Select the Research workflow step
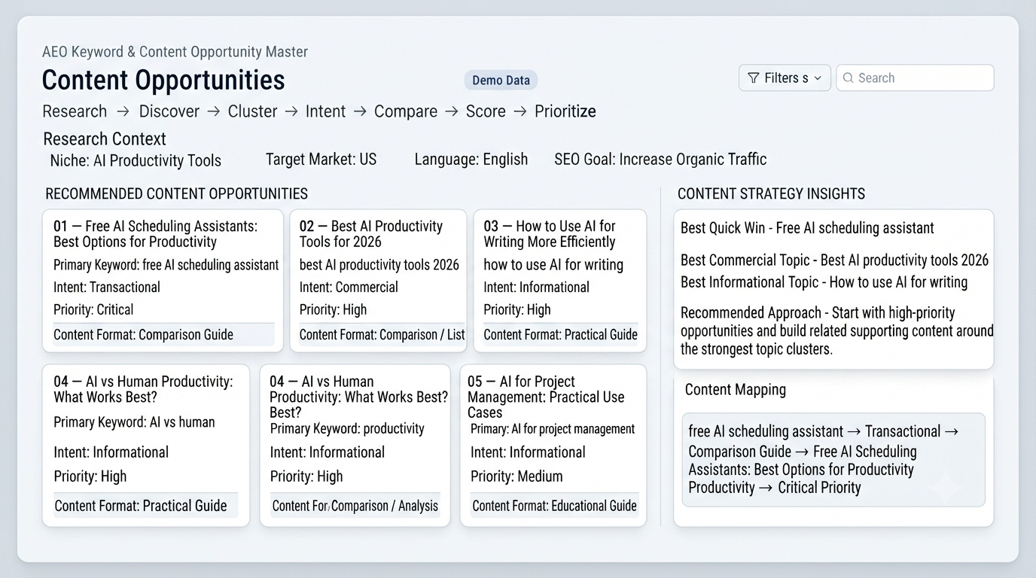The width and height of the screenshot is (1036, 578). tap(75, 111)
